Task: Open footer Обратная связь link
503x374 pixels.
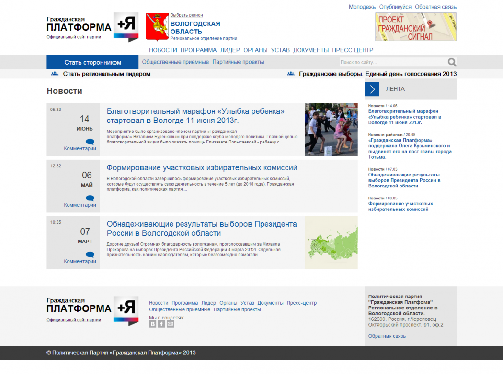Action: pos(387,336)
